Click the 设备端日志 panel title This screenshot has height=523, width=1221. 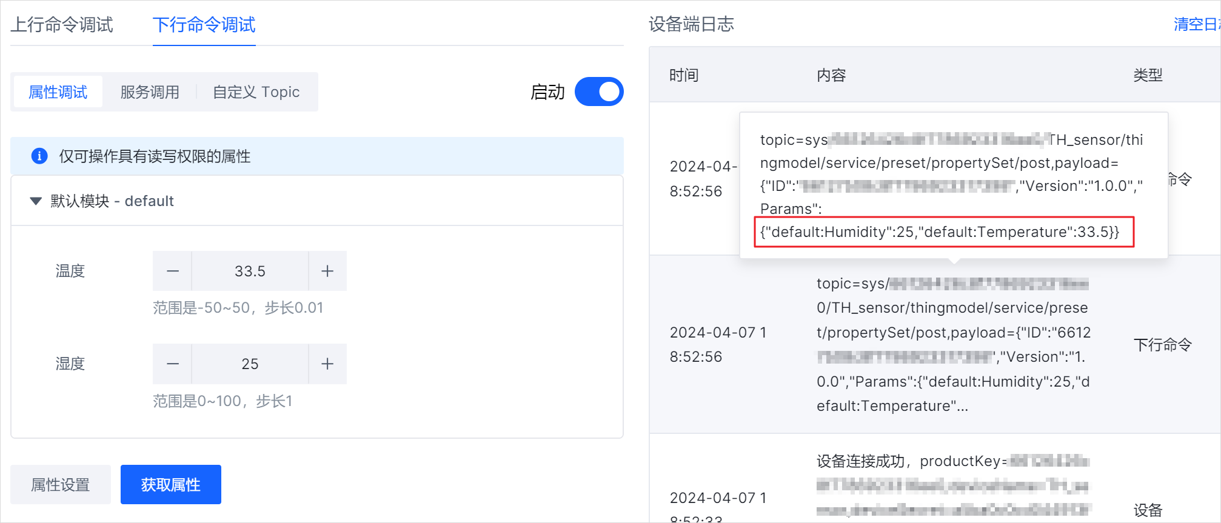click(x=691, y=24)
